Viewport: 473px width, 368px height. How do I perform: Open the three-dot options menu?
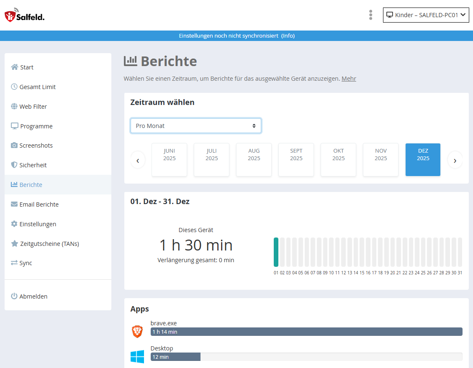(370, 15)
